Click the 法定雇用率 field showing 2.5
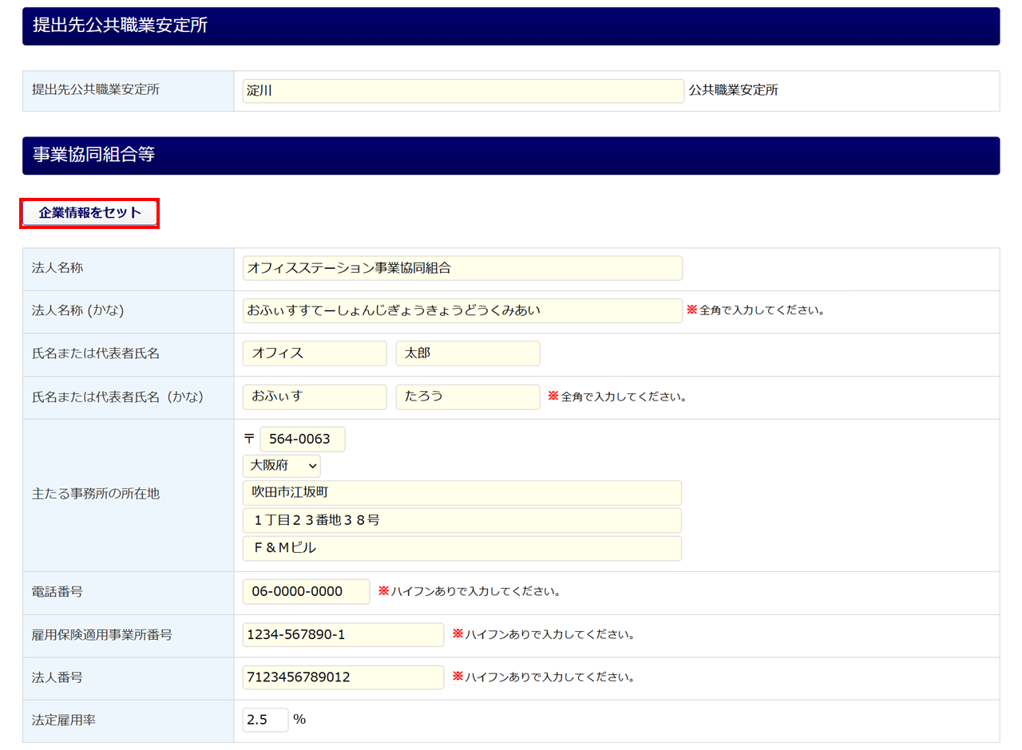 (x=265, y=720)
